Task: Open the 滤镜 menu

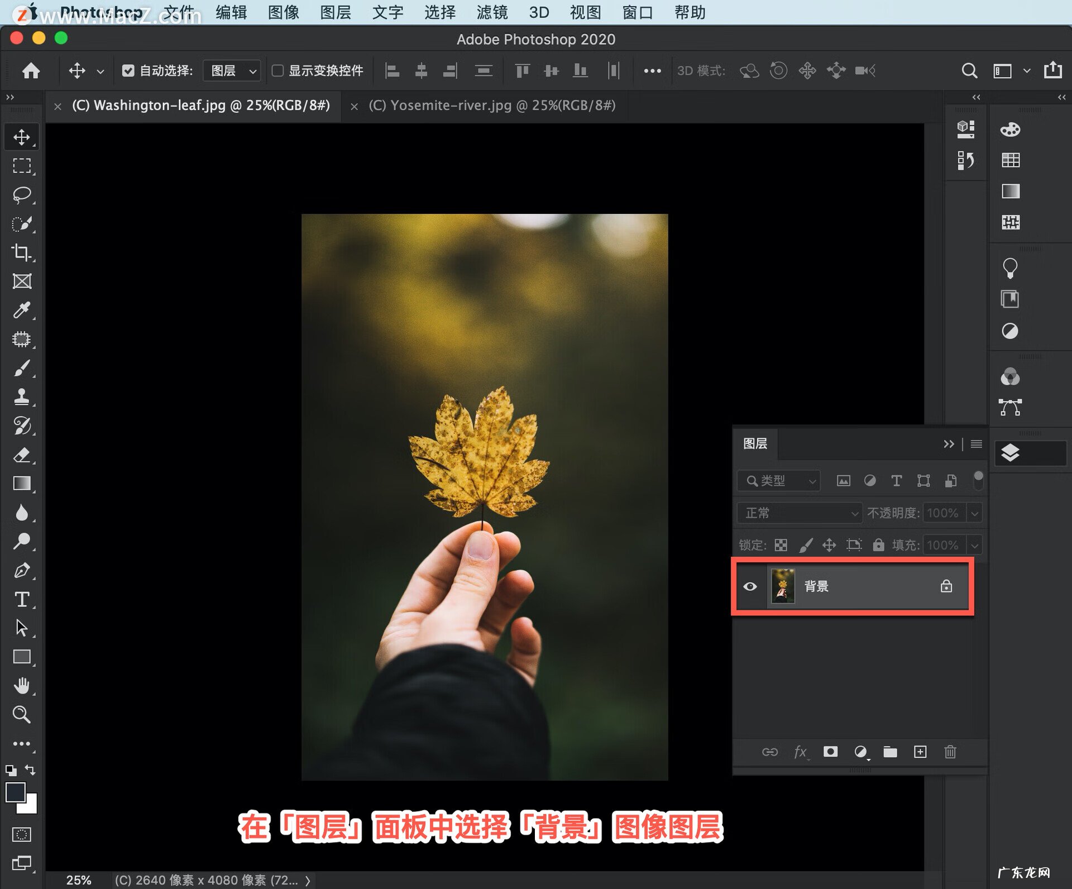Action: point(492,12)
